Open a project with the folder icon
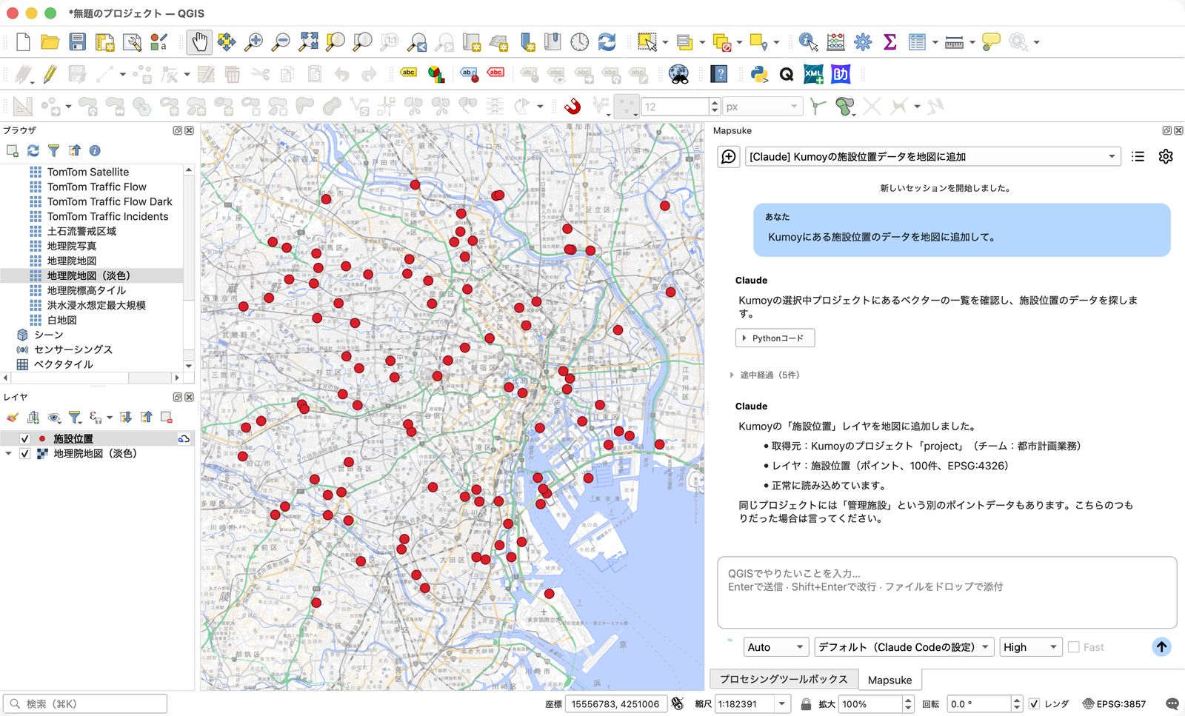The height and width of the screenshot is (716, 1185). click(50, 42)
